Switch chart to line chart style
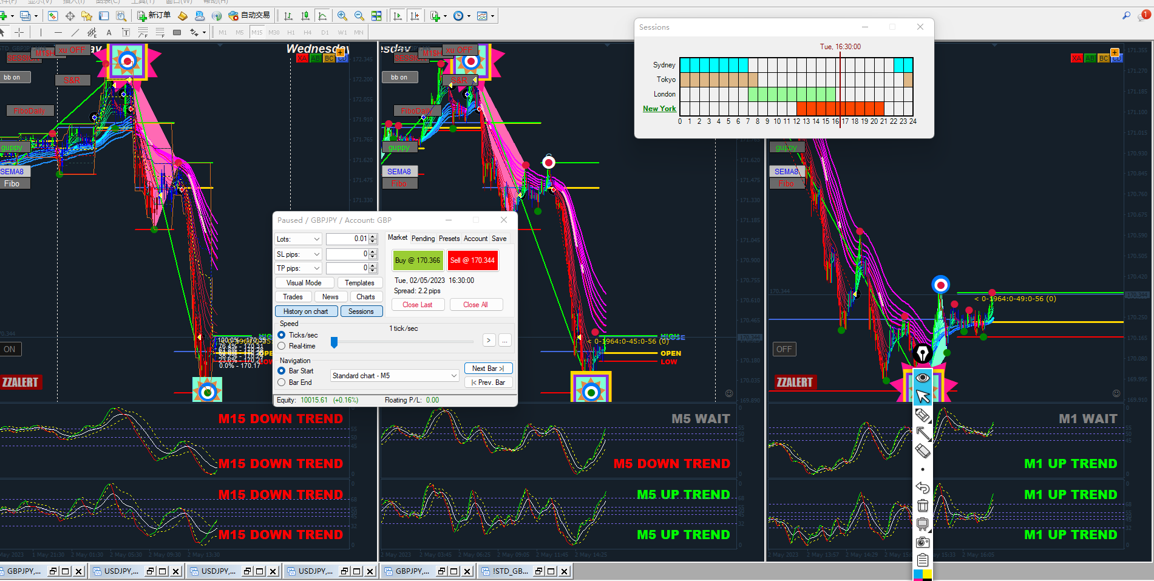 (x=322, y=16)
